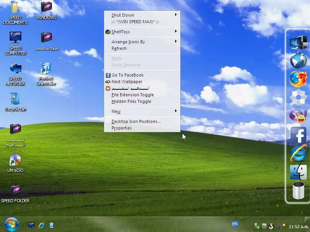Click the Safely Remove Hardware tray icon
Screen dimensions: 310x232
(x=257, y=226)
